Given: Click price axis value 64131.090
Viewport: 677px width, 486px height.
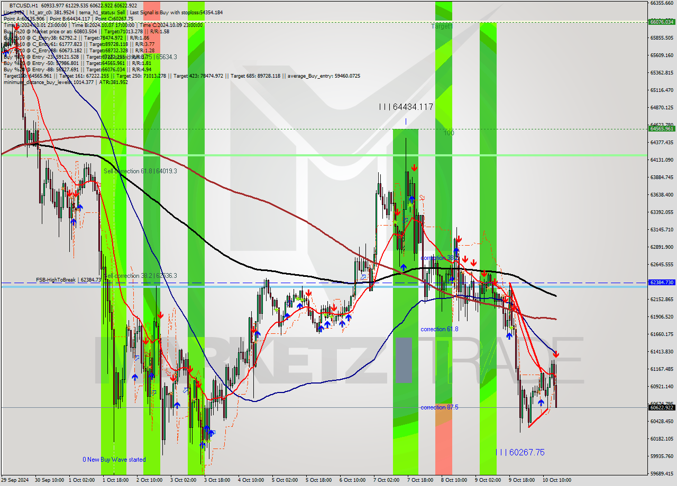Looking at the screenshot, I should [x=662, y=160].
